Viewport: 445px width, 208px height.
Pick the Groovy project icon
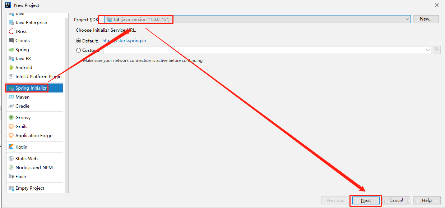[11, 117]
